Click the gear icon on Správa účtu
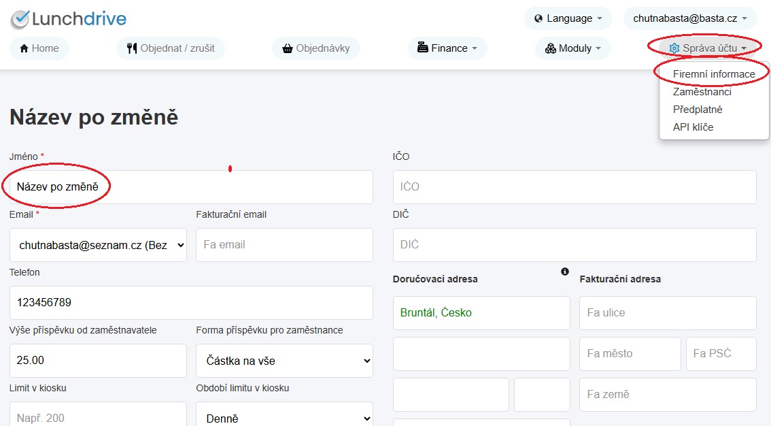771x426 pixels. point(674,48)
